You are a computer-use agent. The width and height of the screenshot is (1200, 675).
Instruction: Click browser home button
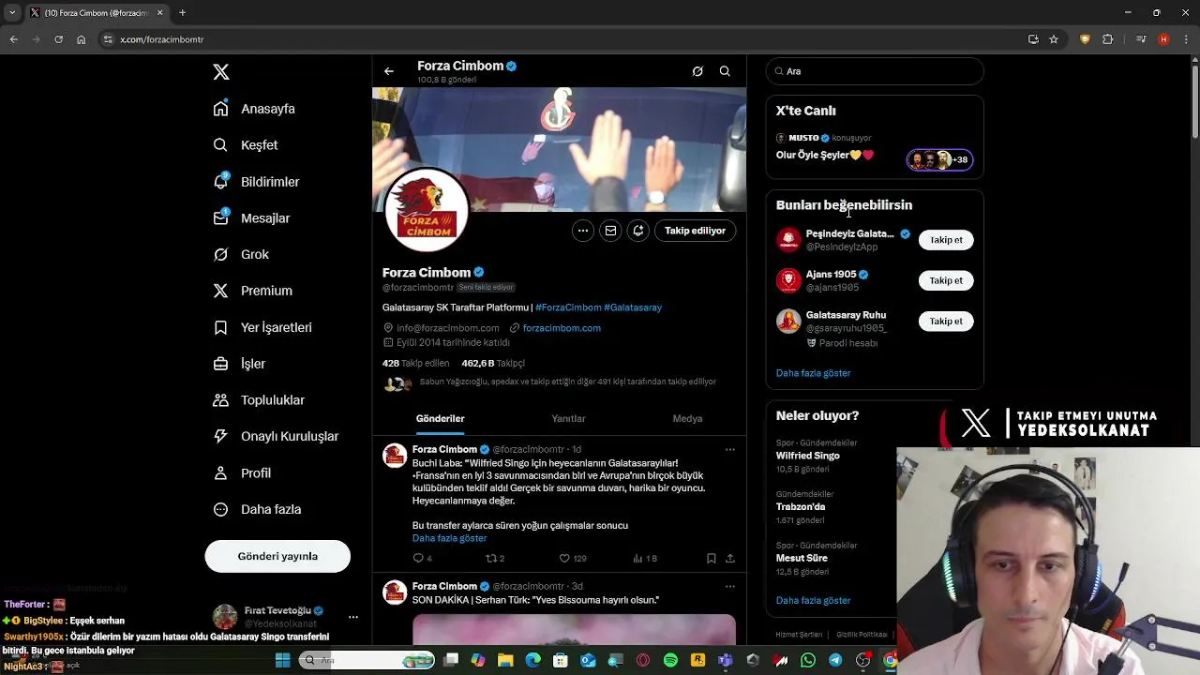(x=82, y=39)
